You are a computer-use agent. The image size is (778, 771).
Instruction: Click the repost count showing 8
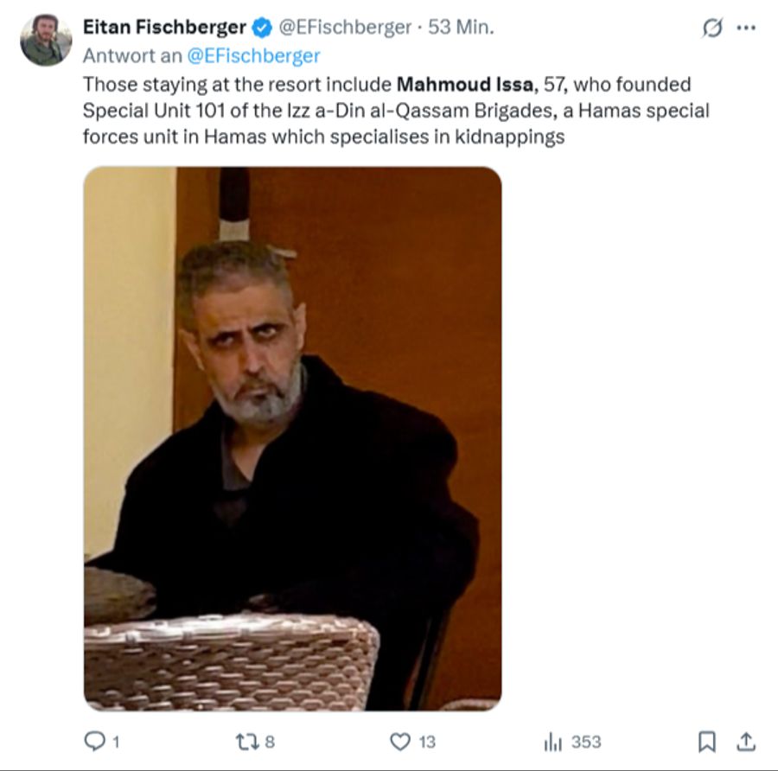[270, 742]
